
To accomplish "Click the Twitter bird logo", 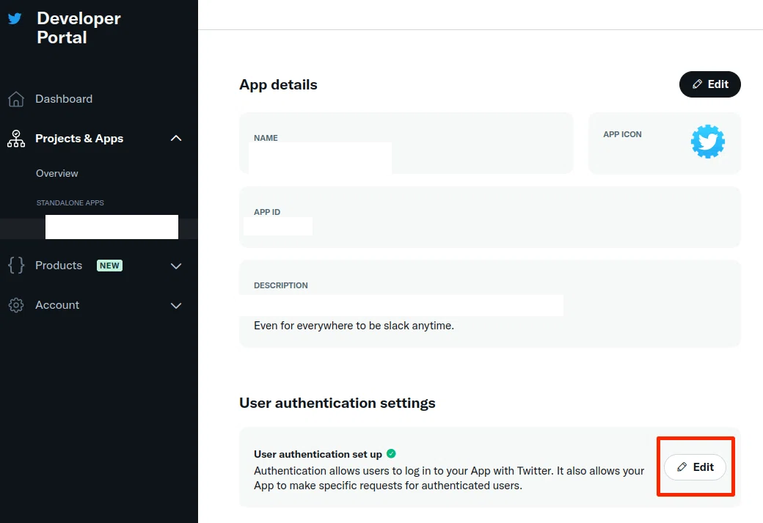I will pos(15,18).
